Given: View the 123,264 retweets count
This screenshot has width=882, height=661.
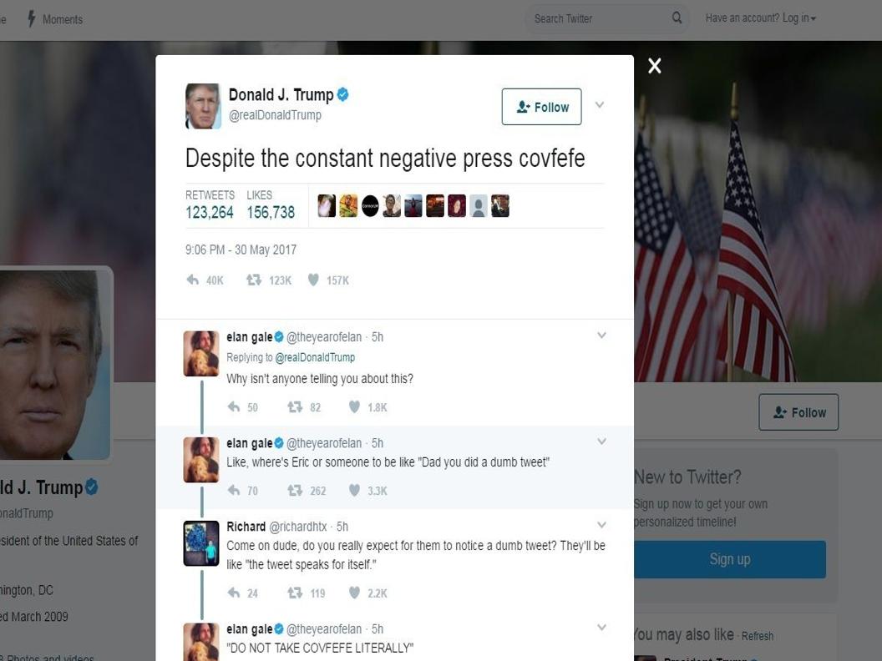Looking at the screenshot, I should click(x=210, y=213).
